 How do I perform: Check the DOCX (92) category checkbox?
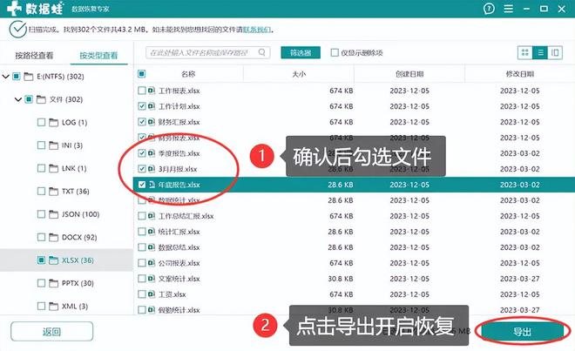tap(42, 237)
